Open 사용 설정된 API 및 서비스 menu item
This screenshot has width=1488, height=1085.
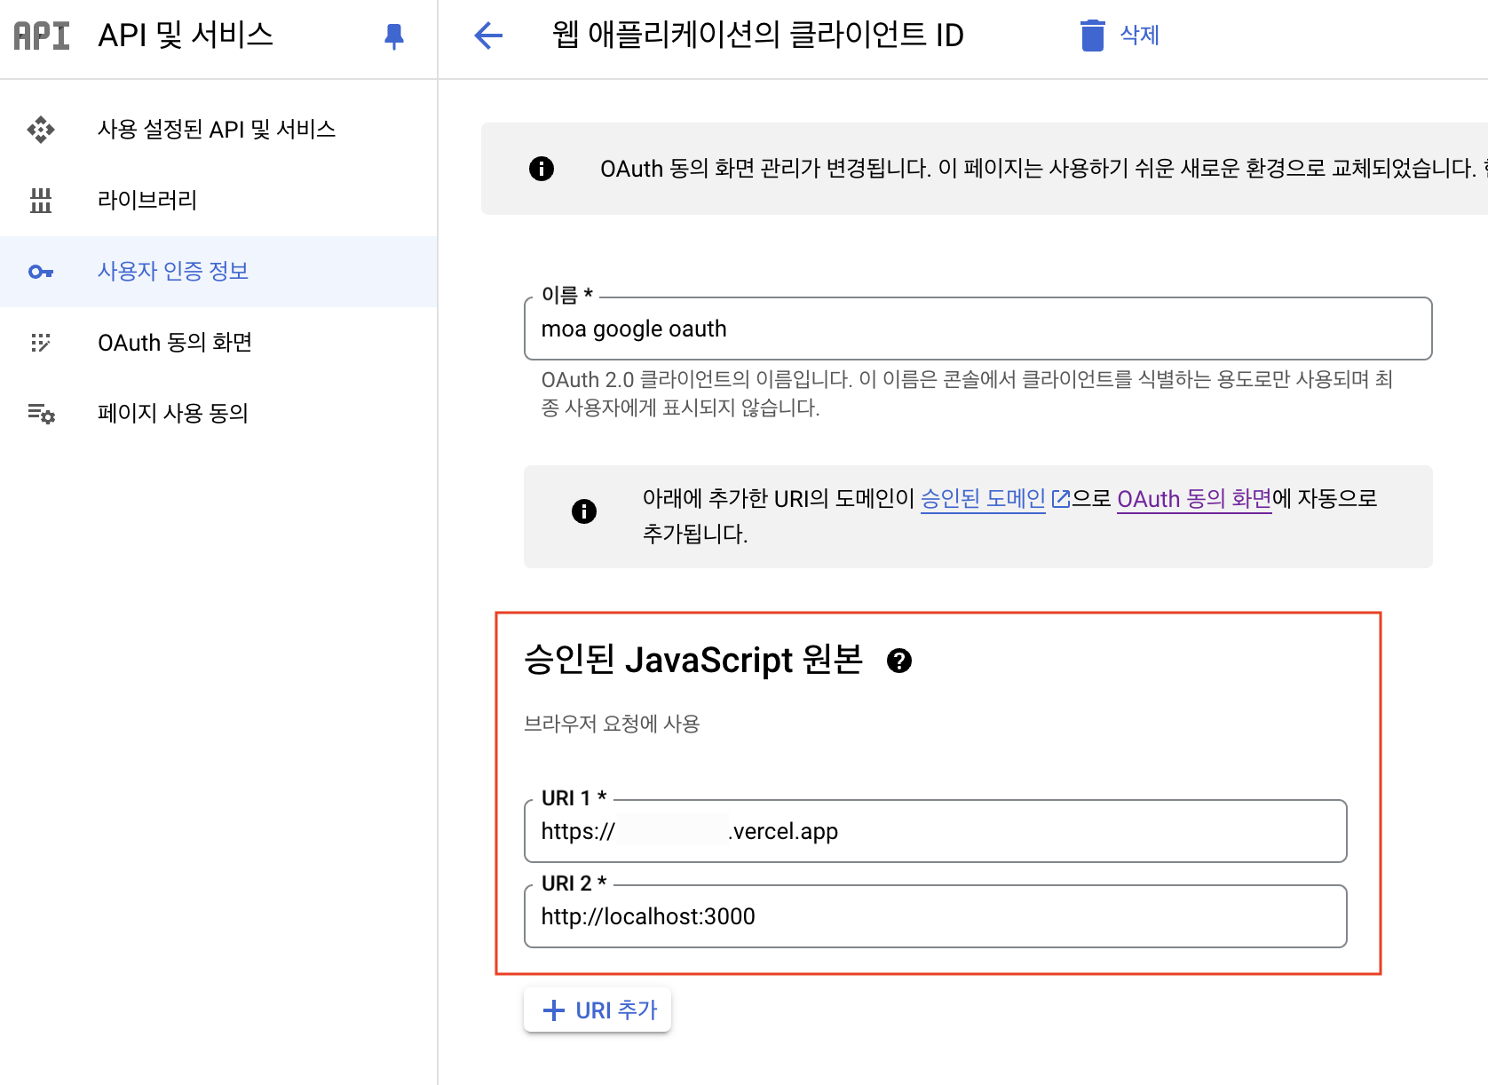tap(218, 130)
